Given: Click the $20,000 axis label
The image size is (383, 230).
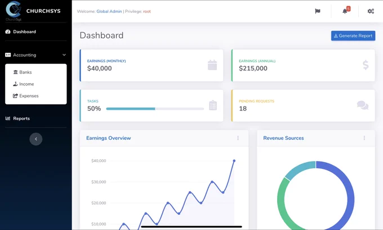Looking at the screenshot, I should point(99,203).
